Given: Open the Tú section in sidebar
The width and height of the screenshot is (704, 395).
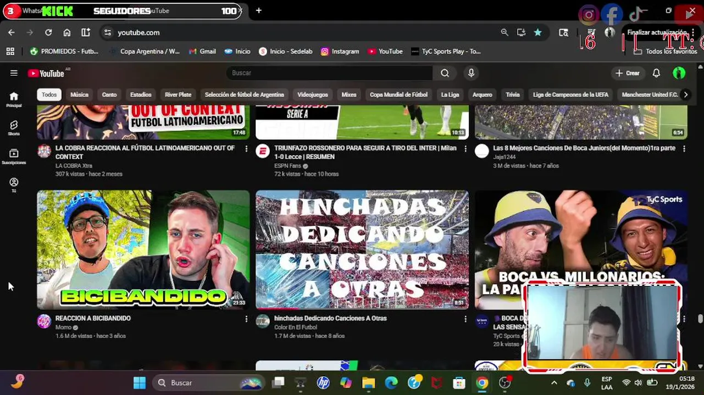Looking at the screenshot, I should click(x=14, y=185).
